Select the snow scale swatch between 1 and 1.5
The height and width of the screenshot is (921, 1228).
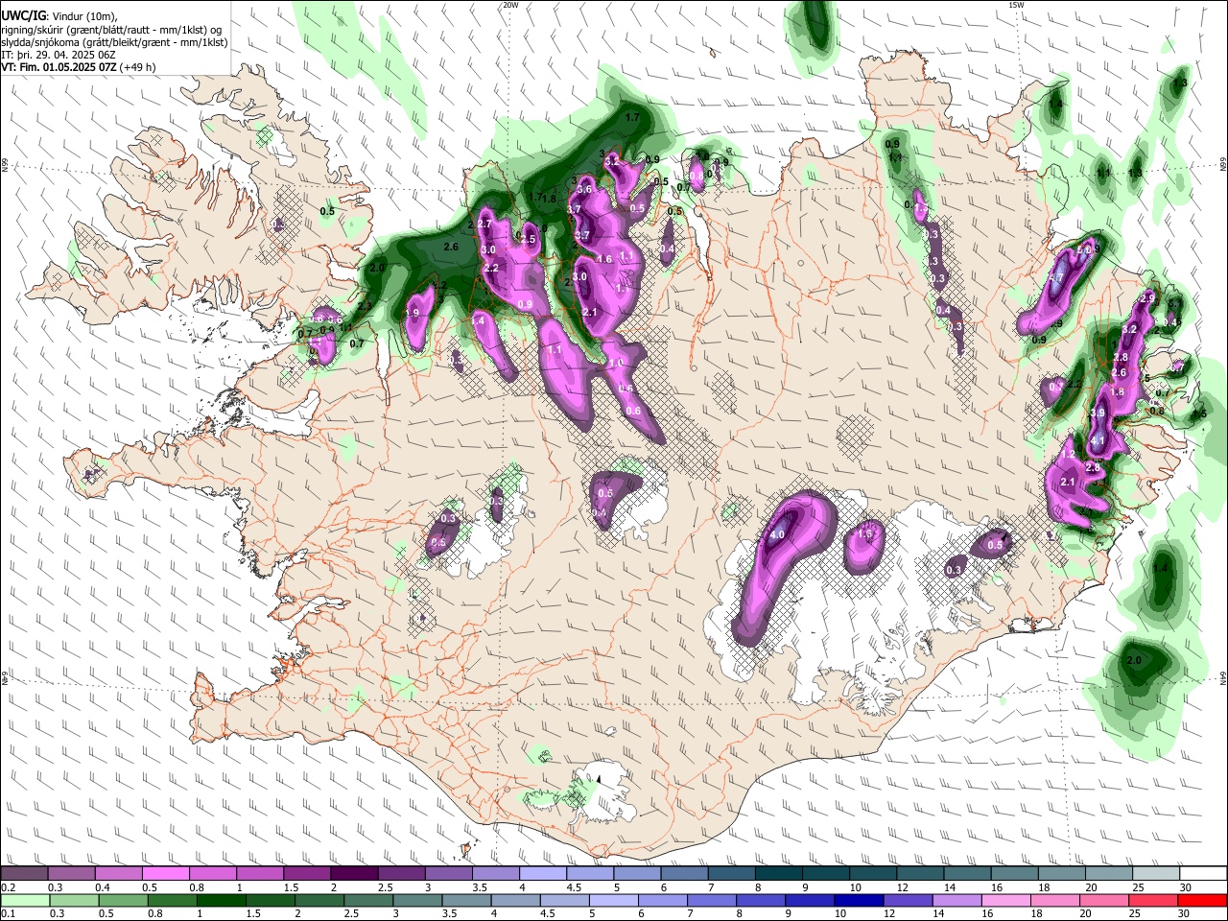click(x=259, y=874)
